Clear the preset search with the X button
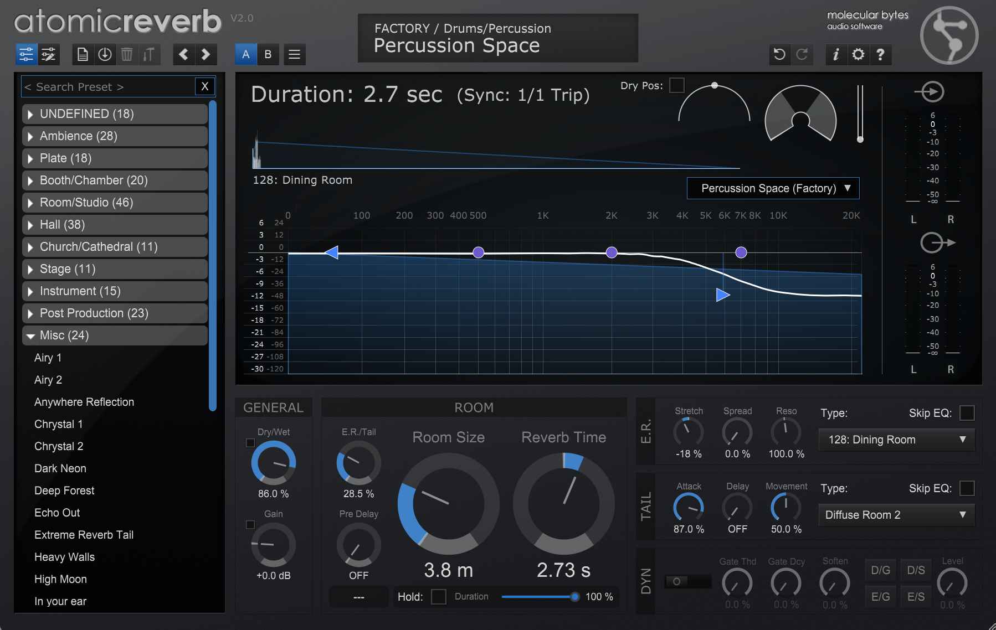Viewport: 996px width, 630px height. (x=204, y=86)
